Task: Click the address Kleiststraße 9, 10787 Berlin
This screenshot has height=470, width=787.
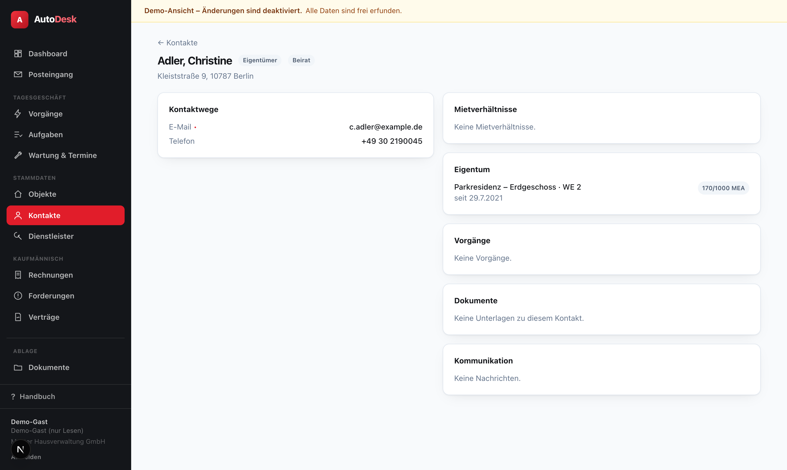Action: pyautogui.click(x=205, y=76)
